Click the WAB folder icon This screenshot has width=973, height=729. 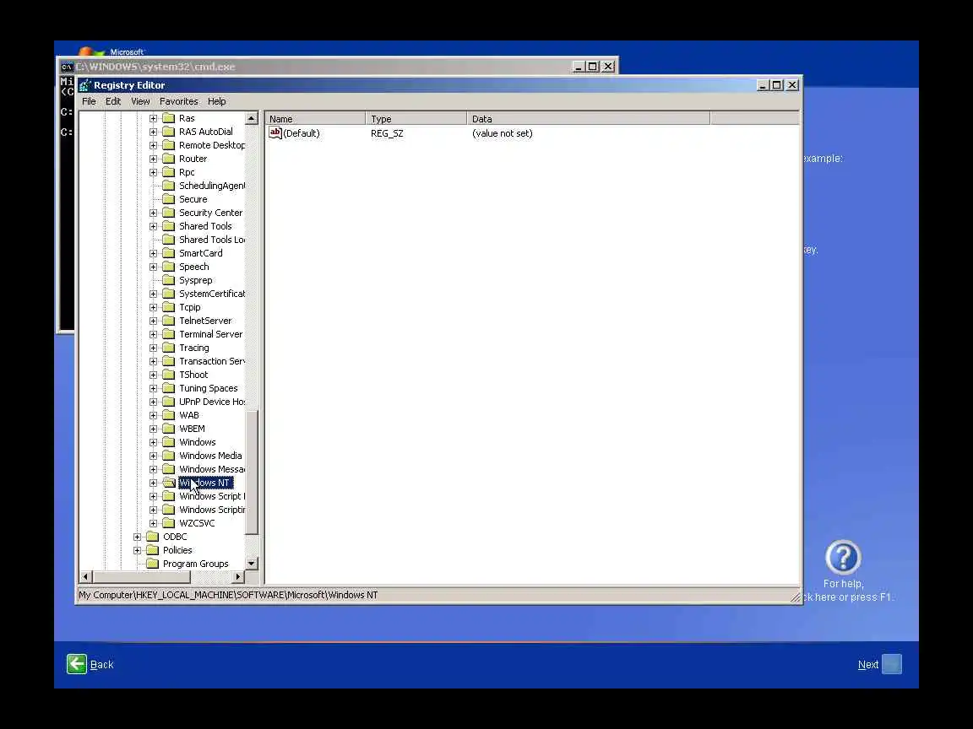pyautogui.click(x=169, y=415)
